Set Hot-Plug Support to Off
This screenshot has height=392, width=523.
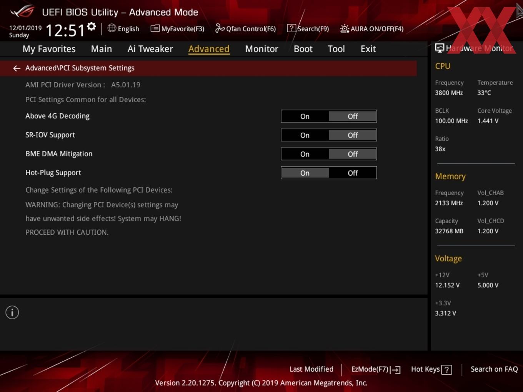pyautogui.click(x=353, y=173)
